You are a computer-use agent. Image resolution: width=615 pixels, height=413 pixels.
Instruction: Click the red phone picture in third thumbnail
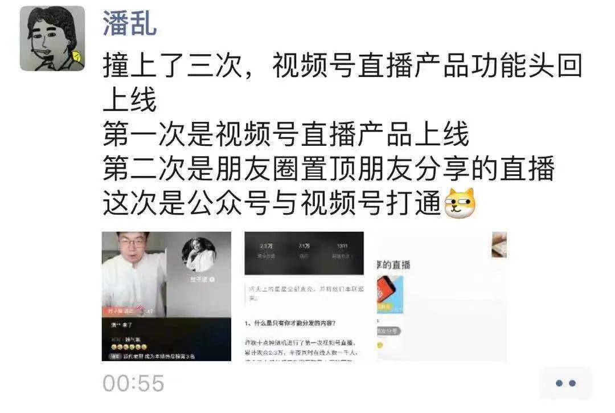coord(390,295)
